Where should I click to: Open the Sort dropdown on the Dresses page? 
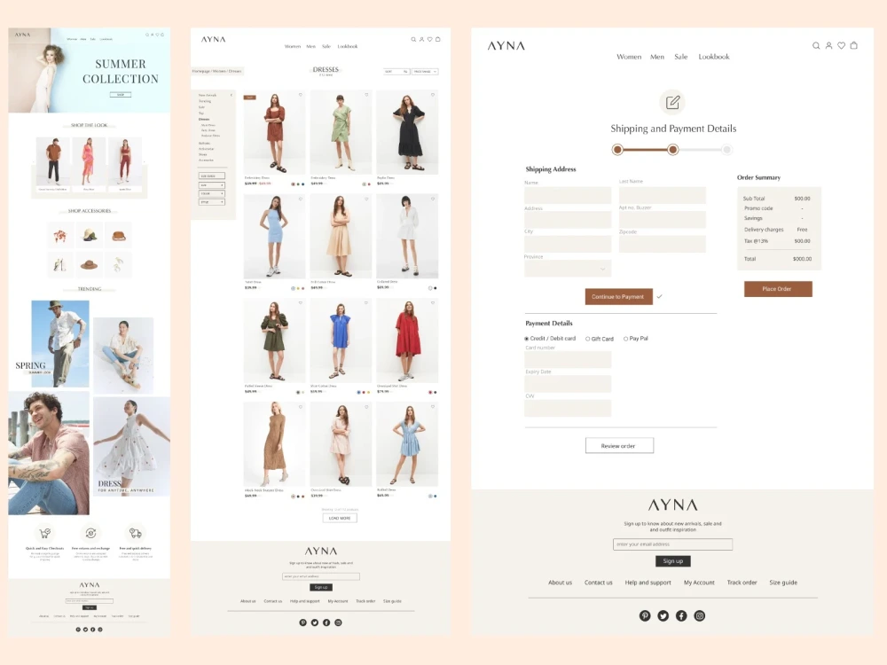(x=396, y=72)
